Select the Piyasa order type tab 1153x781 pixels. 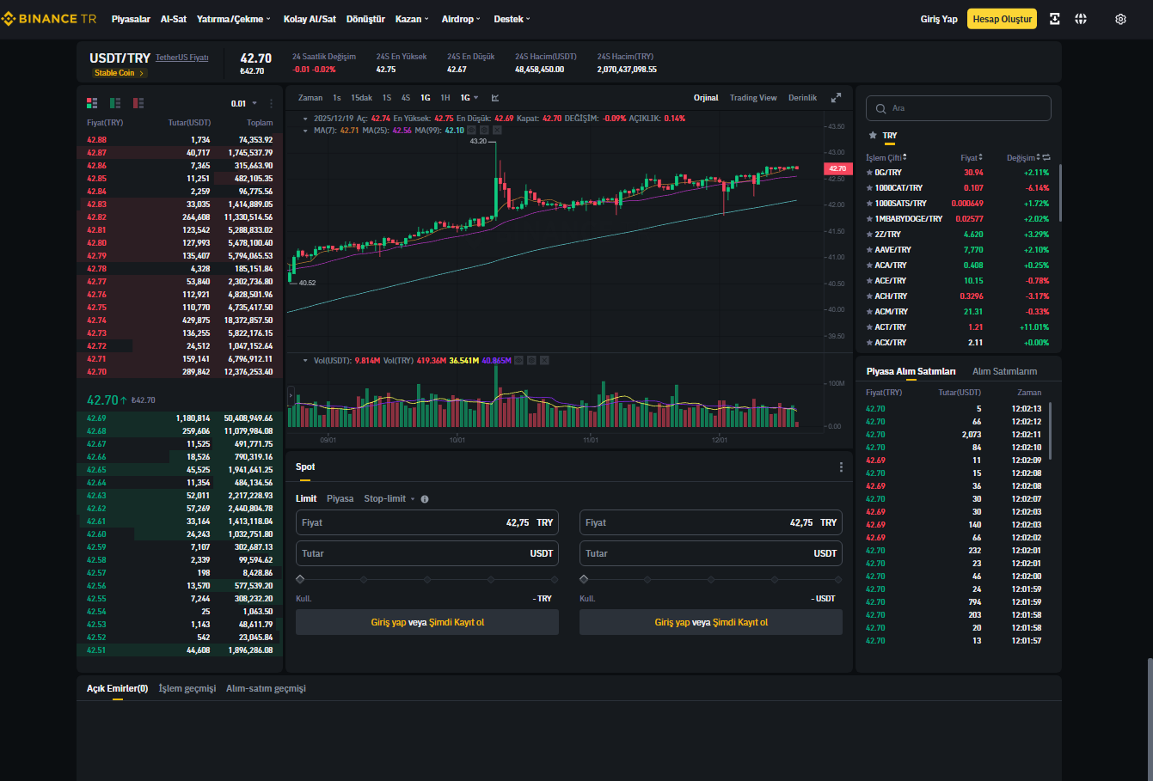pyautogui.click(x=340, y=499)
